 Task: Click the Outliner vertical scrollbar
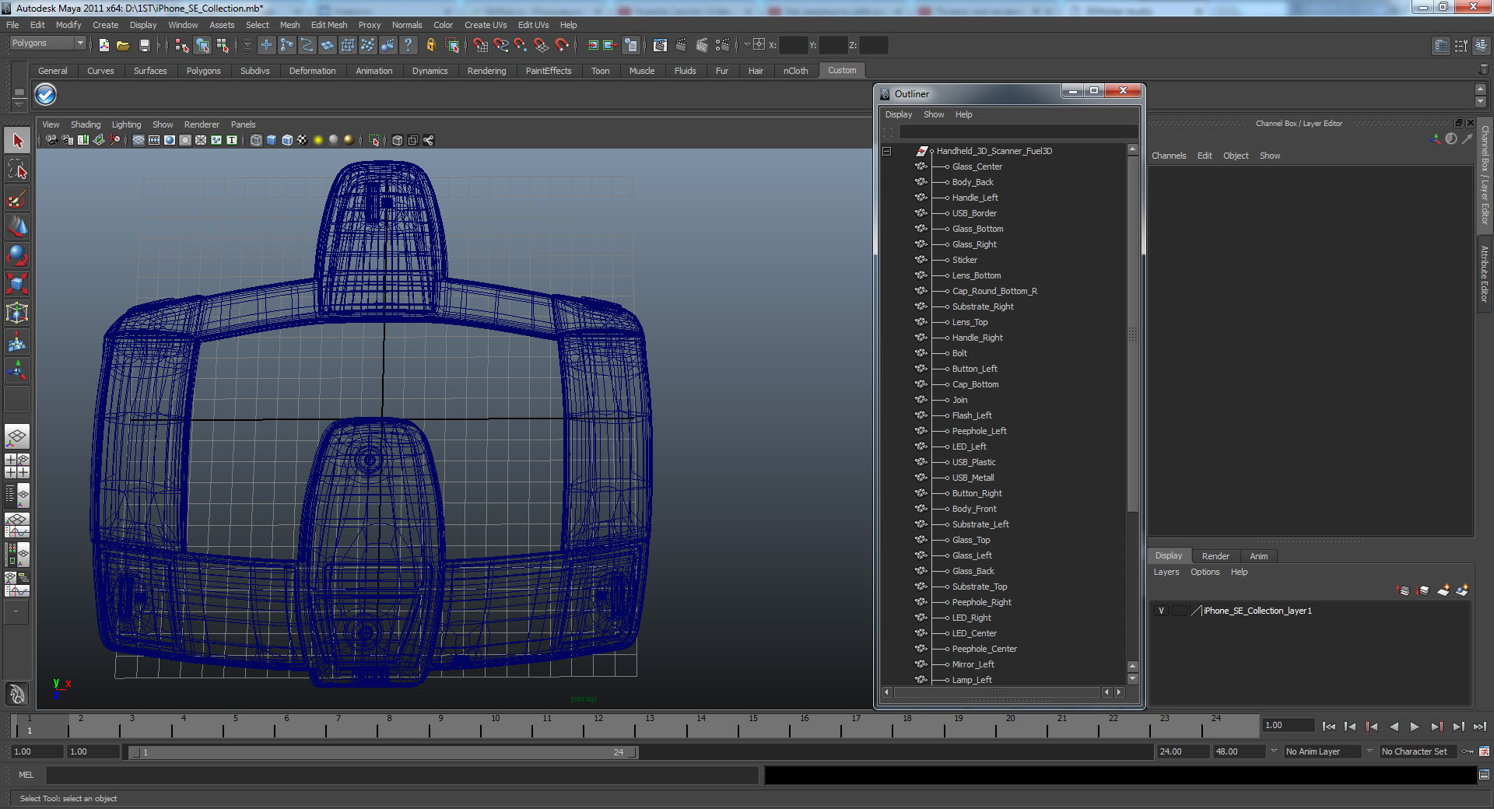pyautogui.click(x=1133, y=333)
